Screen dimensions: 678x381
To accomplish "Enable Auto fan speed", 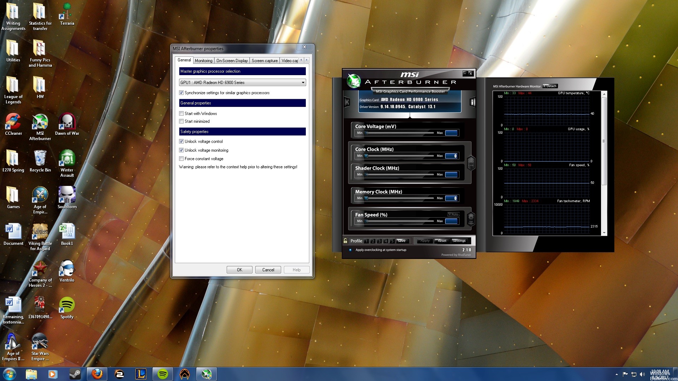I will (x=453, y=214).
